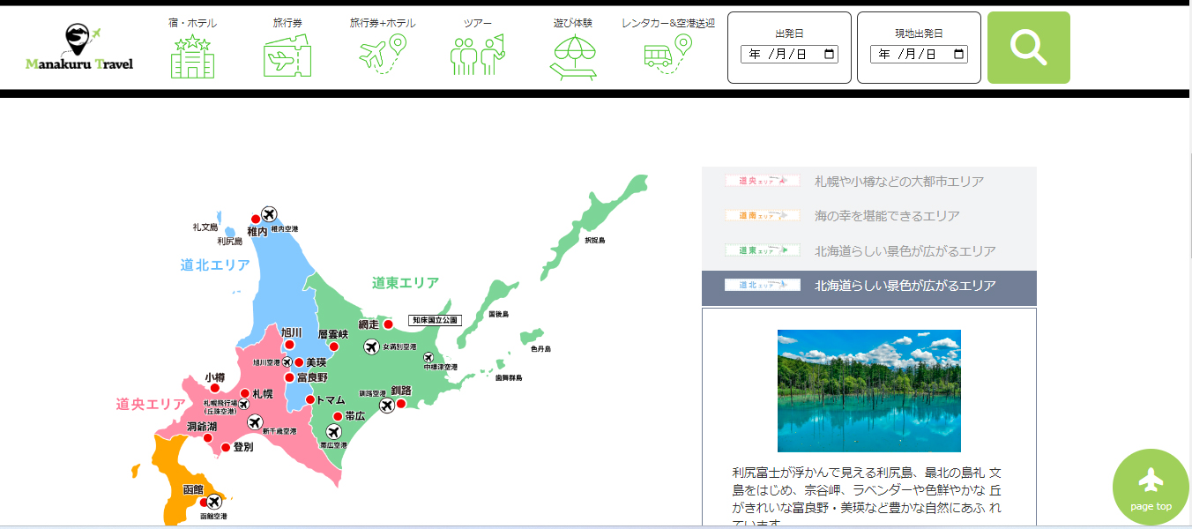Click the 函館空港 airplane icon on map
Image resolution: width=1192 pixels, height=529 pixels.
click(212, 502)
